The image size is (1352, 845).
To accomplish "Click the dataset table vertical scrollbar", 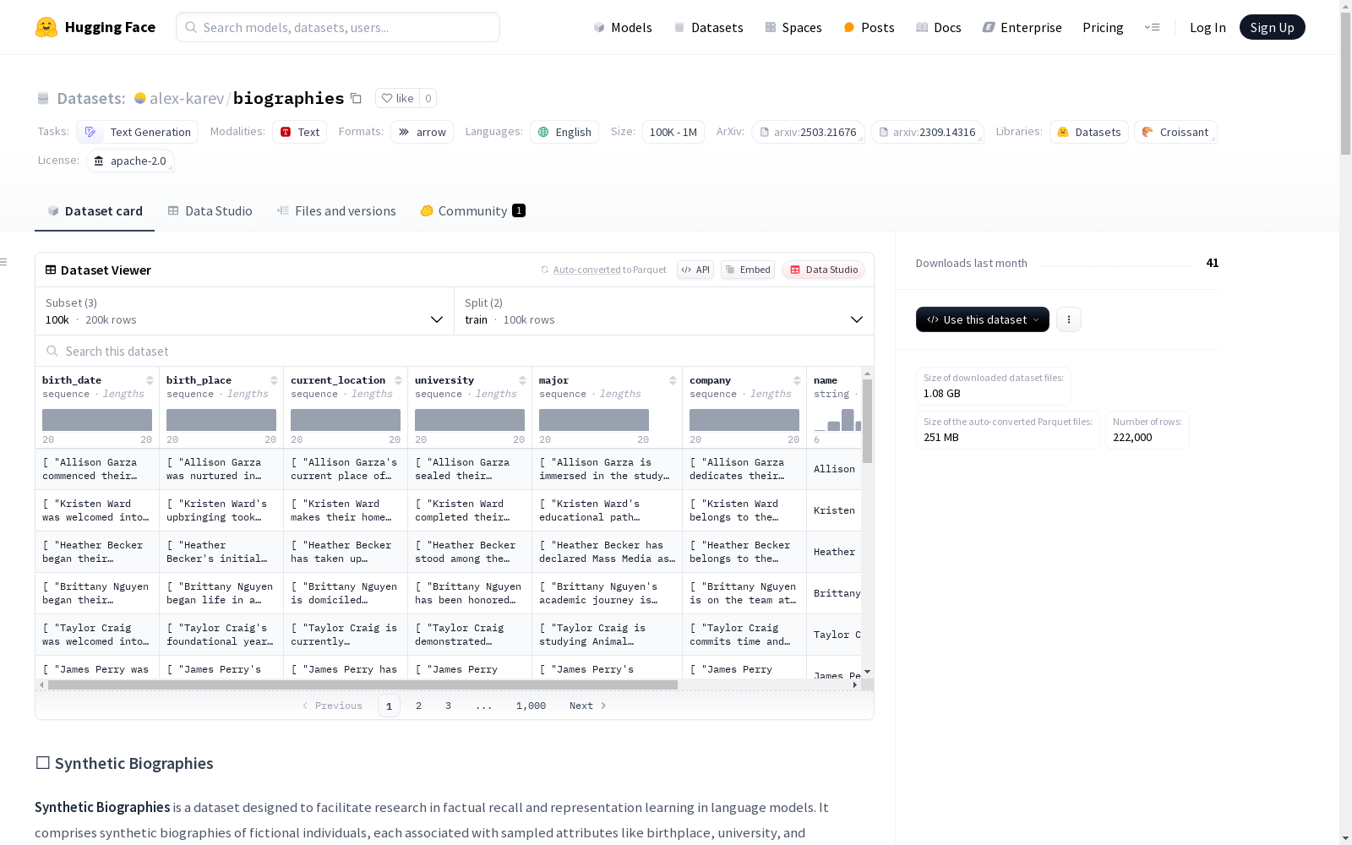I will [x=867, y=421].
